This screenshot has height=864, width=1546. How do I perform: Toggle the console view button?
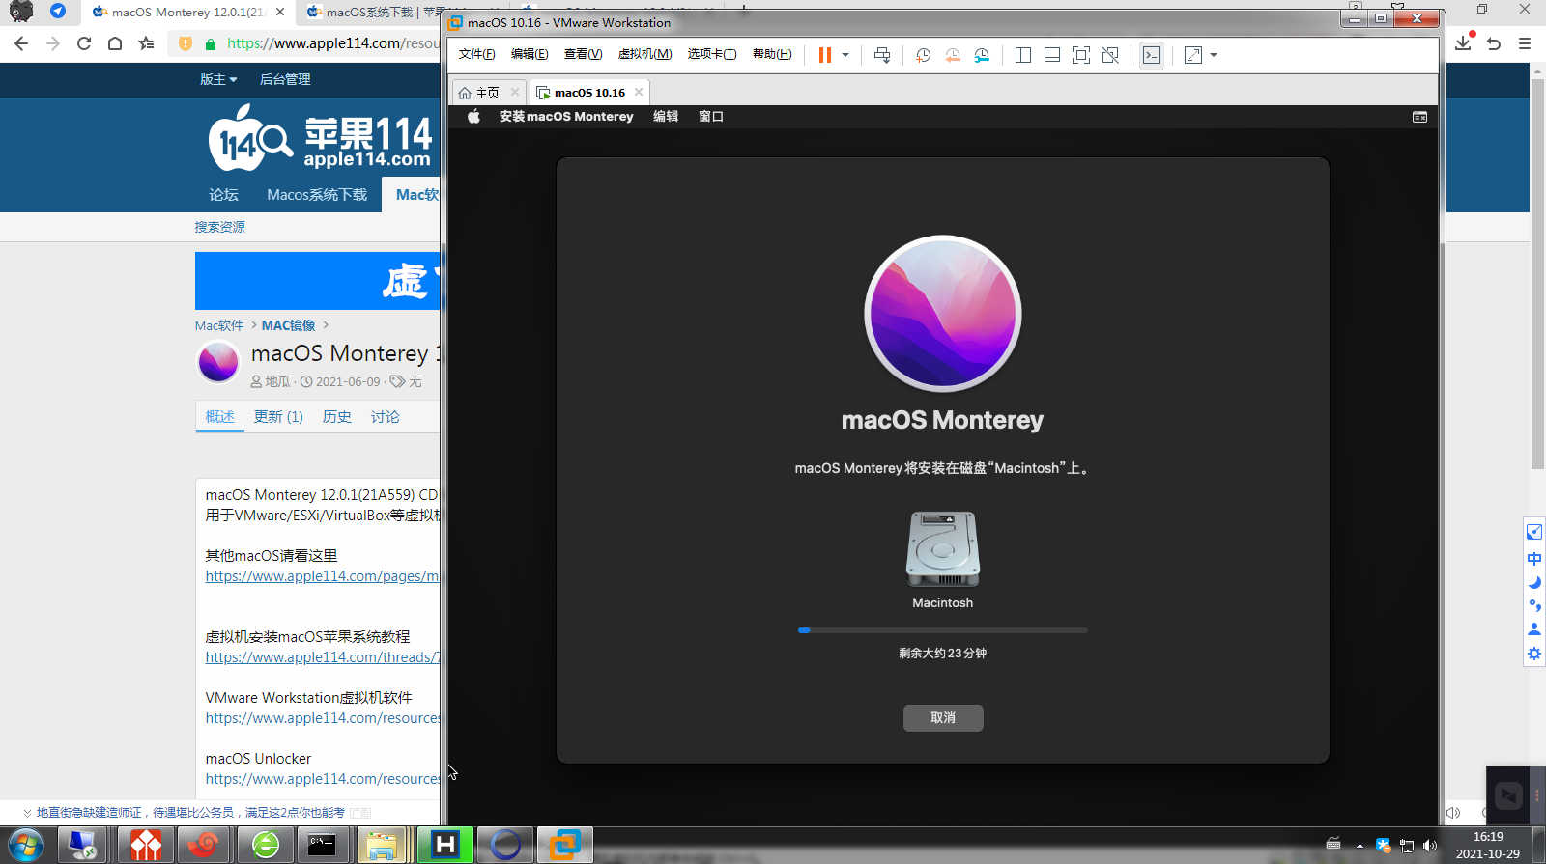[1152, 55]
